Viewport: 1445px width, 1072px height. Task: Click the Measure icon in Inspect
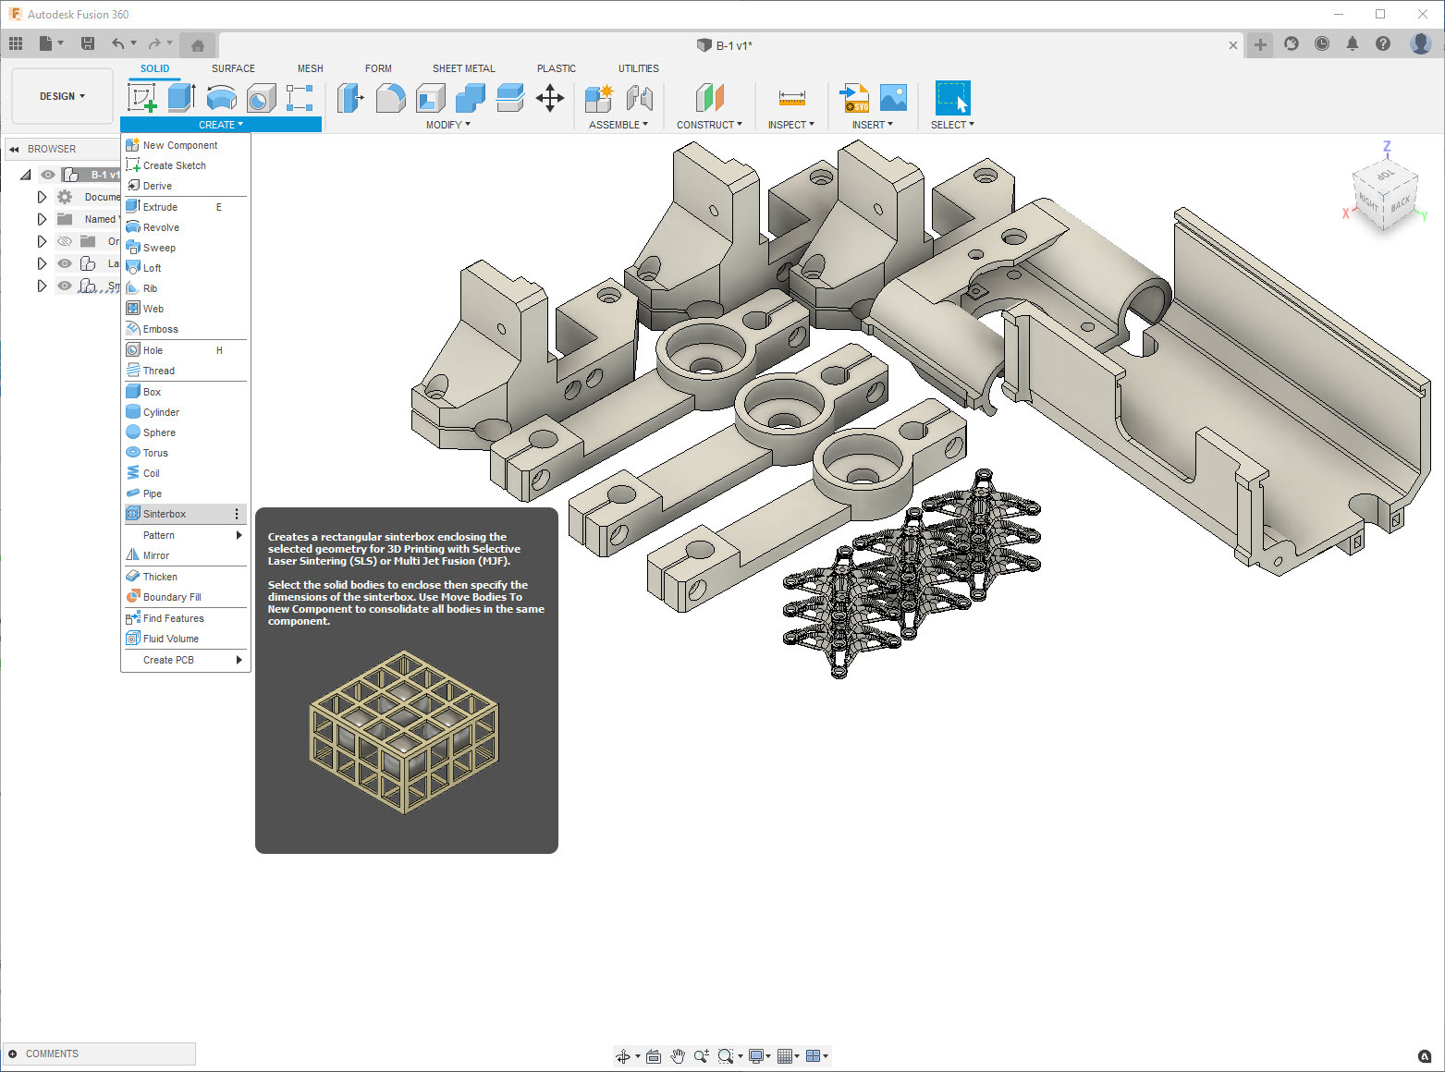tap(792, 97)
